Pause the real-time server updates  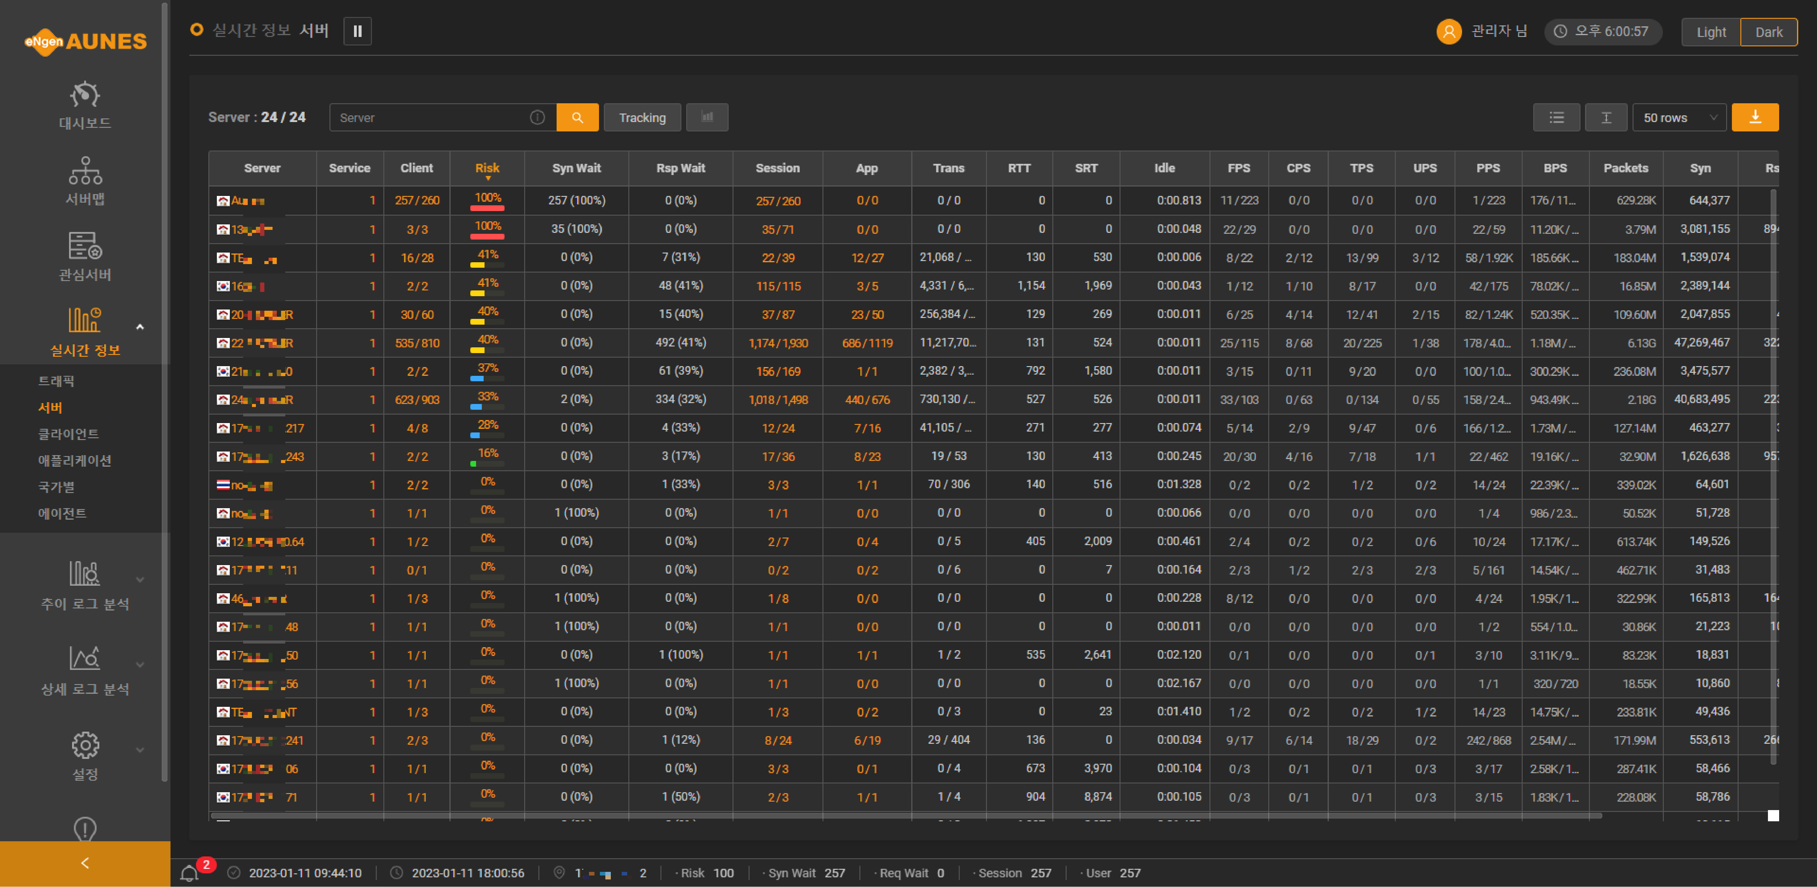point(358,31)
